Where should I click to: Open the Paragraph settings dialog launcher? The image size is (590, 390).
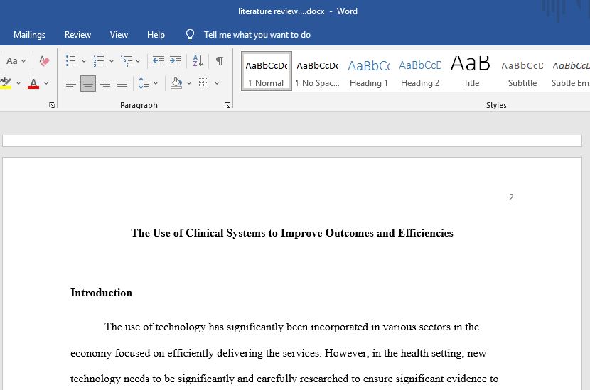click(227, 105)
